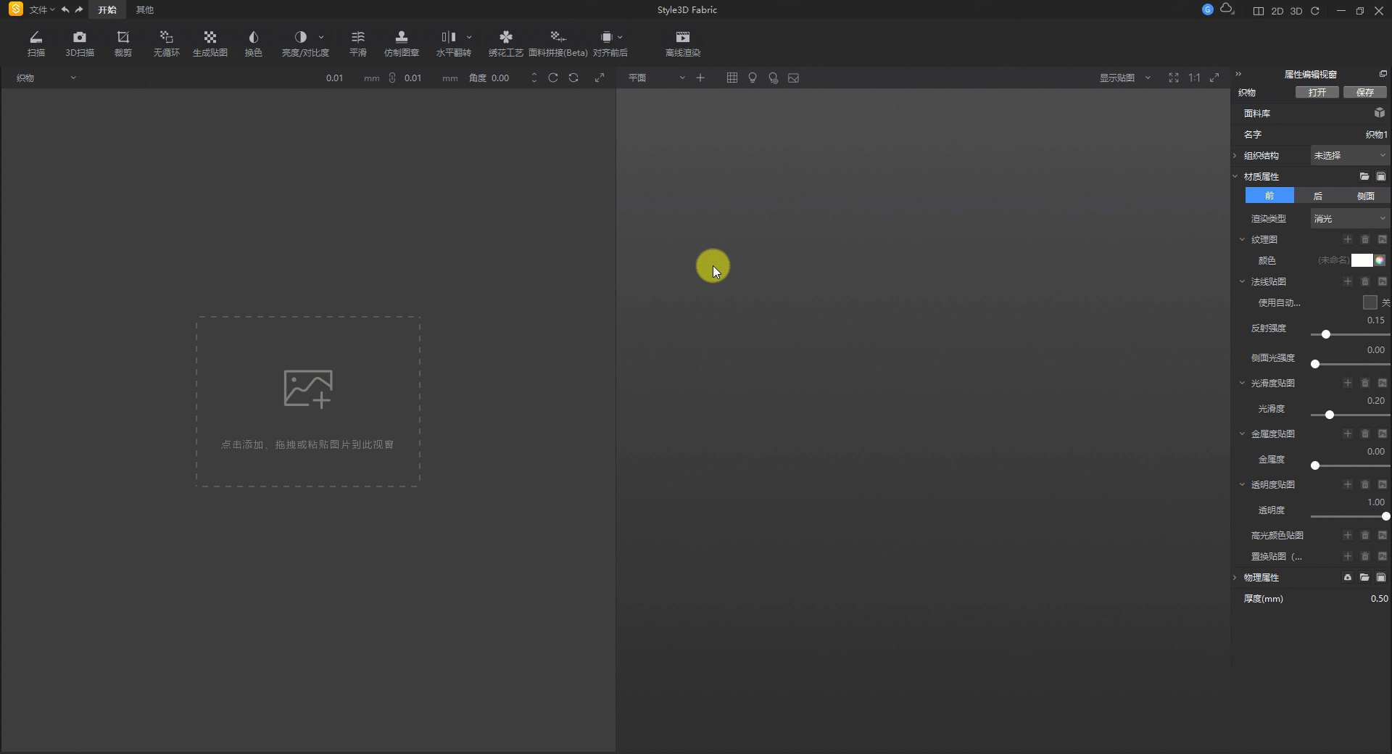Viewport: 1392px width, 754px height.
Task: Open the 面料库 cube icon
Action: pos(1379,113)
